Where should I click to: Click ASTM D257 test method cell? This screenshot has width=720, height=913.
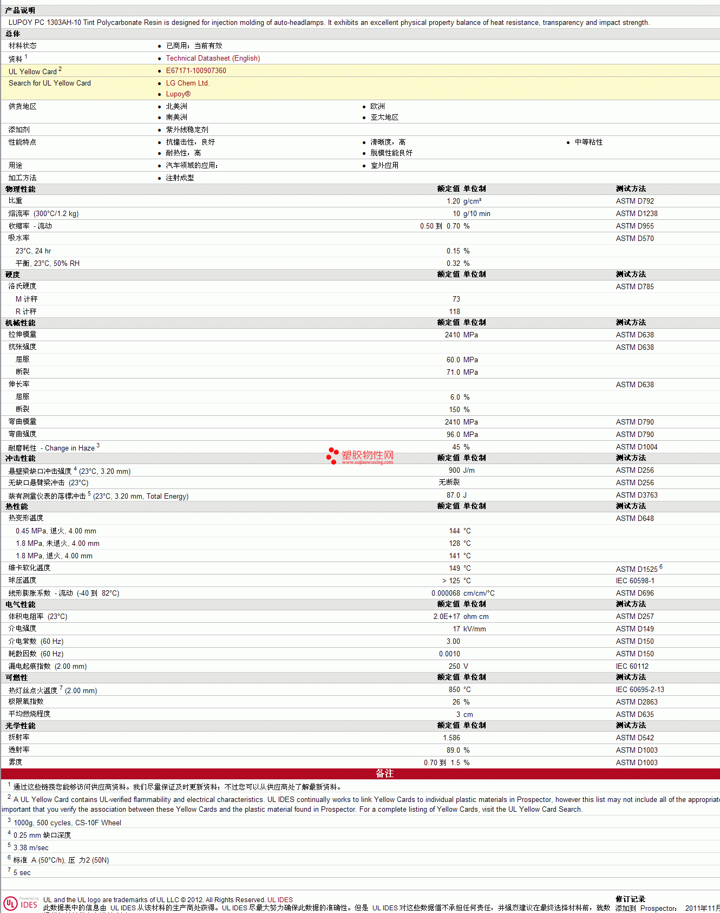634,616
